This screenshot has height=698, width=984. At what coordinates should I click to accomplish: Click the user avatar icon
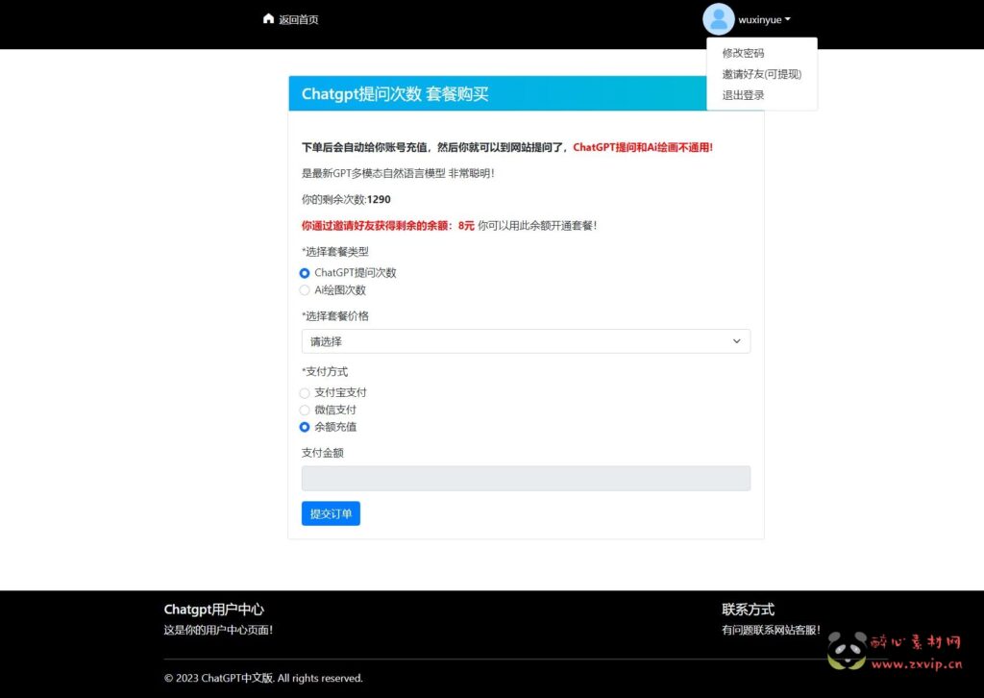(719, 19)
